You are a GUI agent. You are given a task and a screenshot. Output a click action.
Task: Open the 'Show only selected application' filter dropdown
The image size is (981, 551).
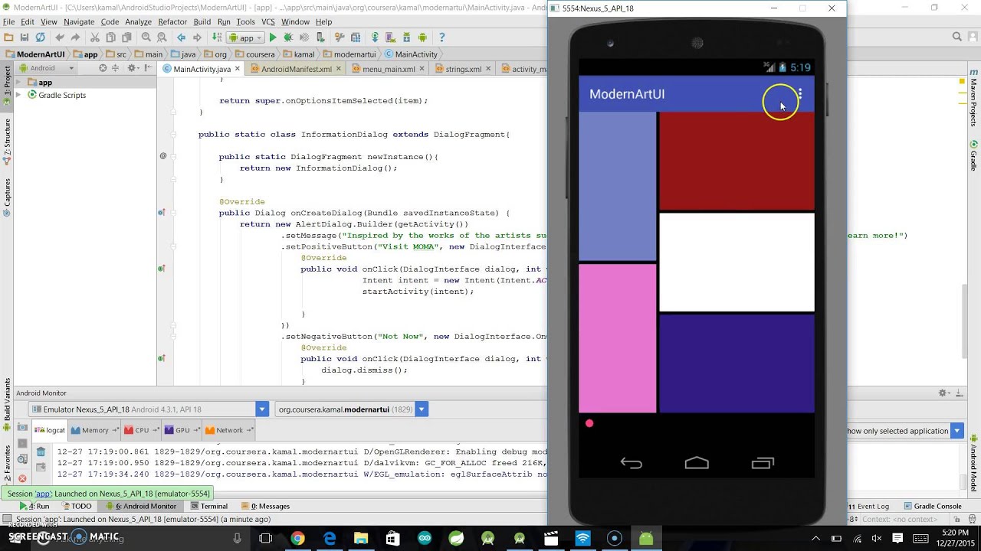click(x=956, y=431)
